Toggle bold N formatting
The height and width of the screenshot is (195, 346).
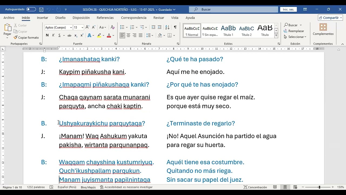click(47, 35)
